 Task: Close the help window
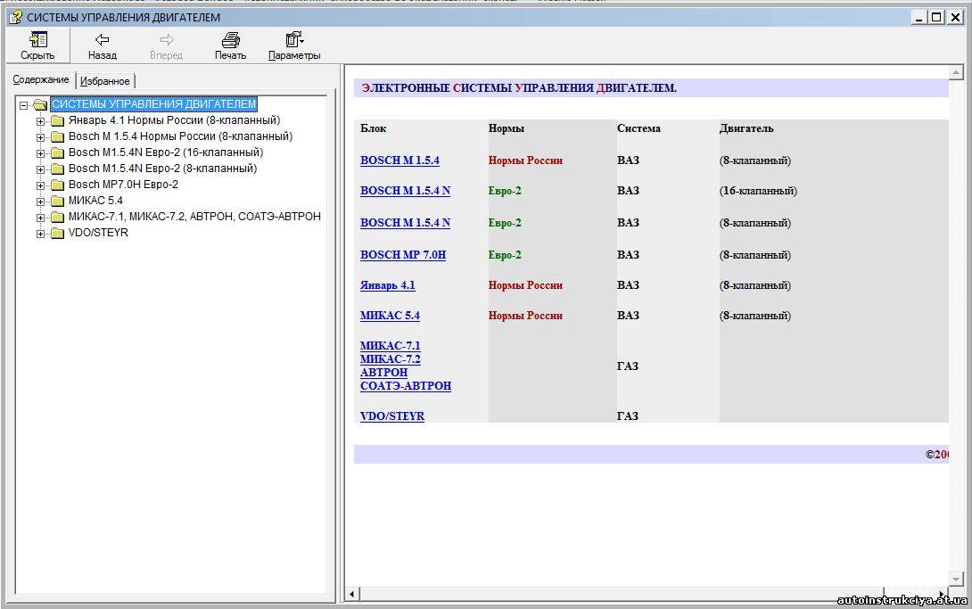pyautogui.click(x=956, y=17)
